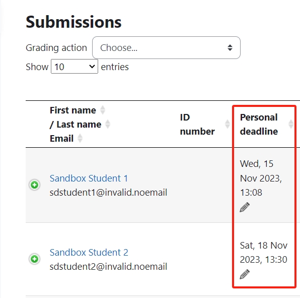Sort by Last name arrows icon
This screenshot has width=300, height=298.
click(108, 124)
